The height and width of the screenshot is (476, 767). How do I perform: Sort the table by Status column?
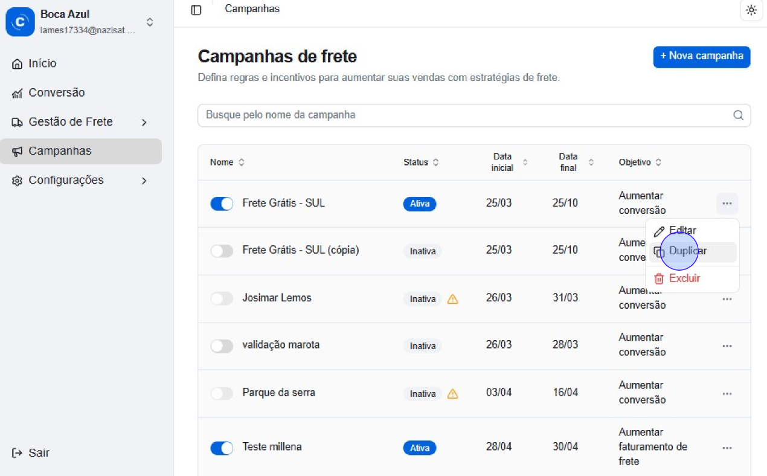421,162
